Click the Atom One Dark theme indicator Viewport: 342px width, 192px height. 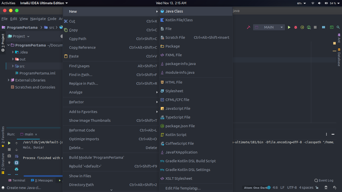click(257, 187)
